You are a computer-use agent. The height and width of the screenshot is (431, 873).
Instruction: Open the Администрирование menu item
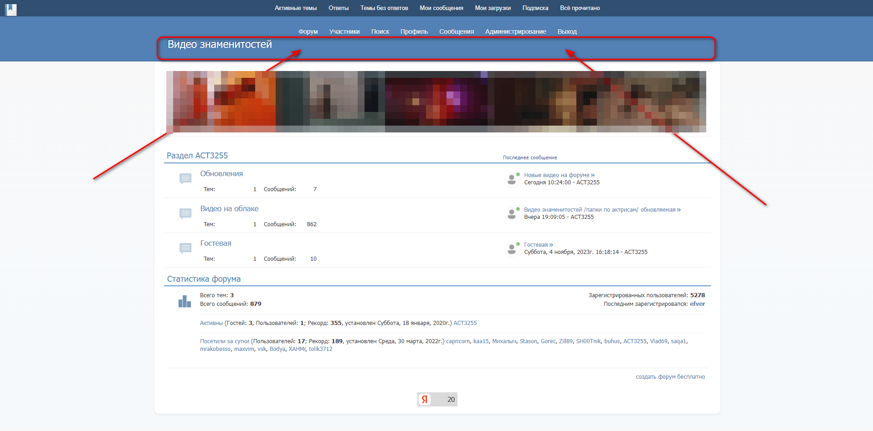[515, 31]
